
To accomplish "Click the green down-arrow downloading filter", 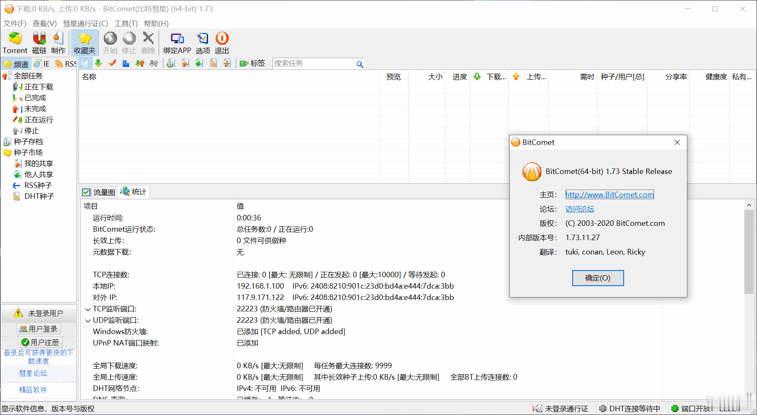I will coord(98,63).
